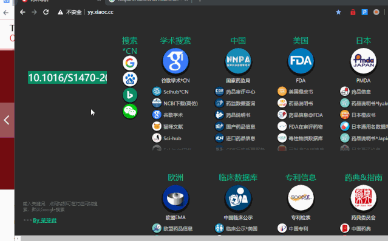The width and height of the screenshot is (388, 241).
Task: Open the PMDA Japan logo icon
Action: (363, 61)
